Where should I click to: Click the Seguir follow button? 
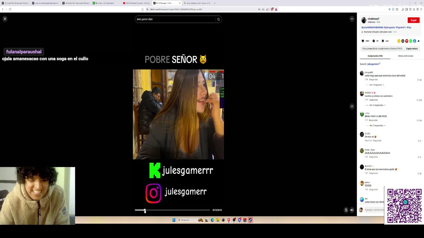(413, 20)
